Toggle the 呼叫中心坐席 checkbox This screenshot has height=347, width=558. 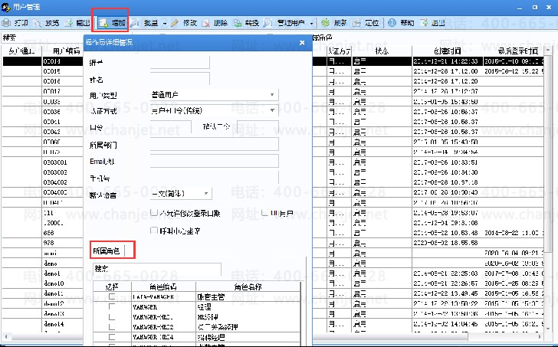[154, 231]
